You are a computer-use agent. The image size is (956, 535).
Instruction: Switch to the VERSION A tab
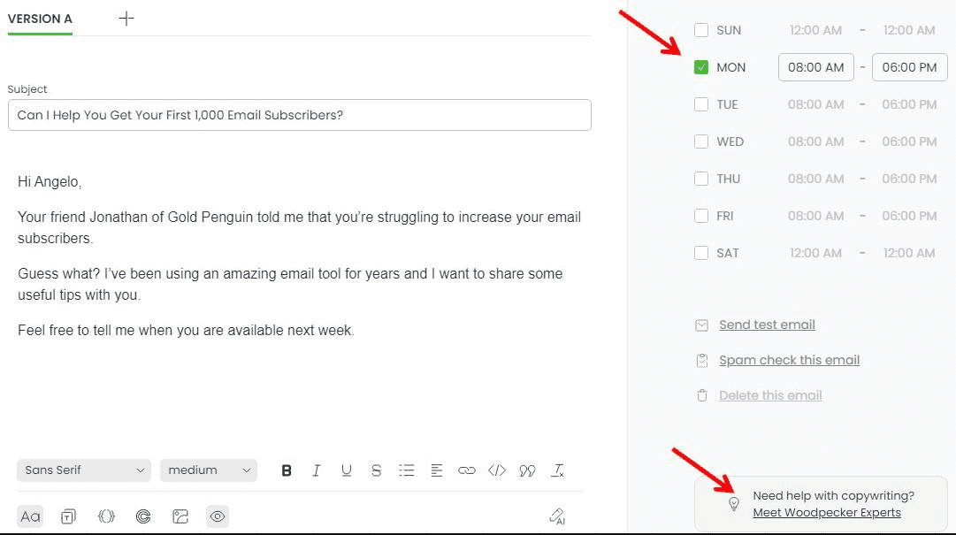coord(40,19)
